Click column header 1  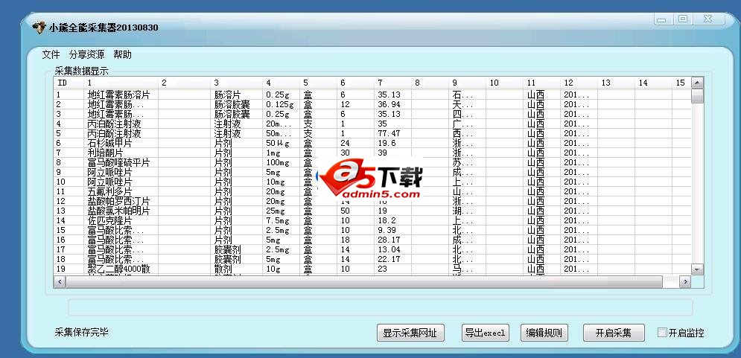[121, 83]
